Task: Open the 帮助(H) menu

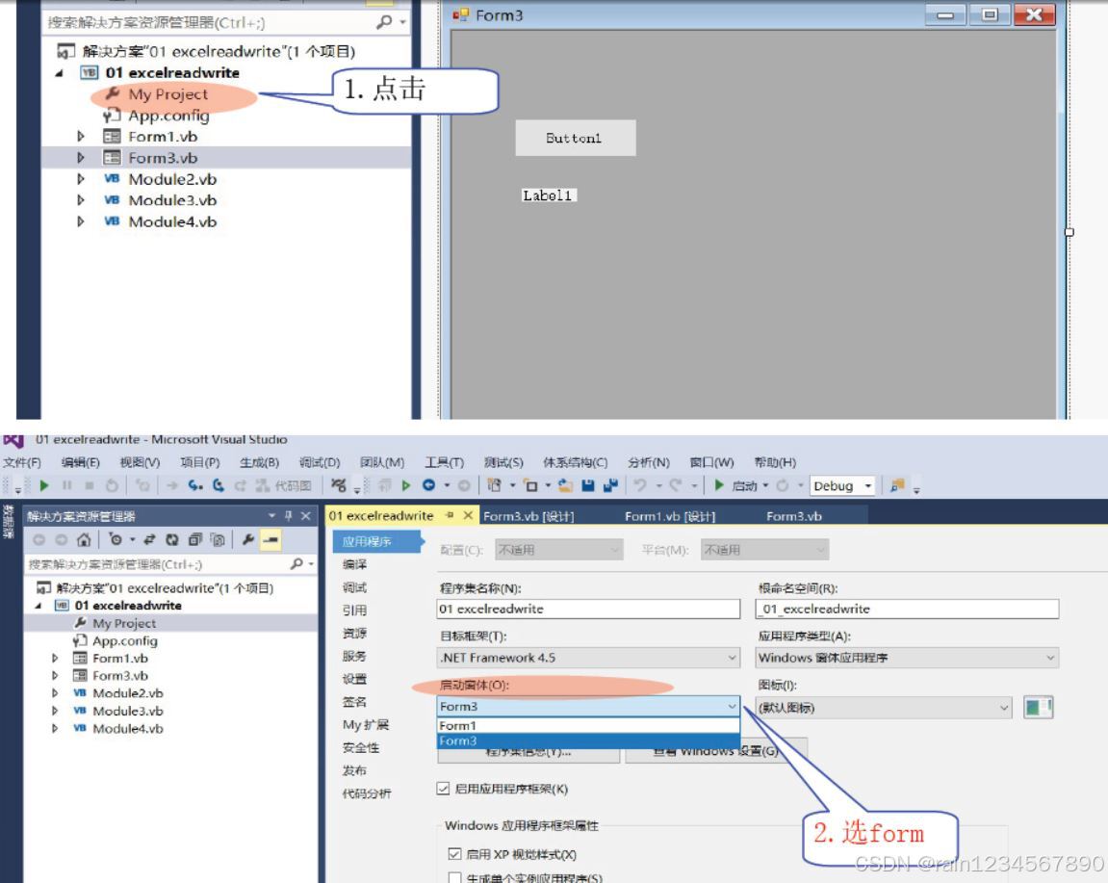Action: pyautogui.click(x=775, y=462)
